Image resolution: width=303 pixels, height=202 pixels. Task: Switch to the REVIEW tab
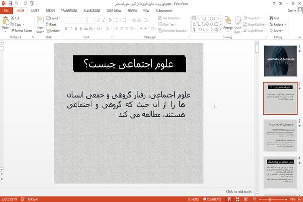click(133, 11)
